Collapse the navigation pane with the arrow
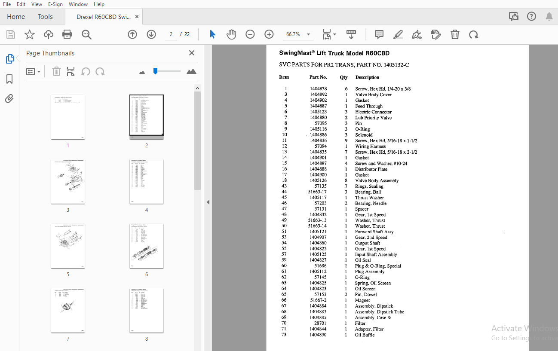This screenshot has height=351, width=558. tap(208, 202)
